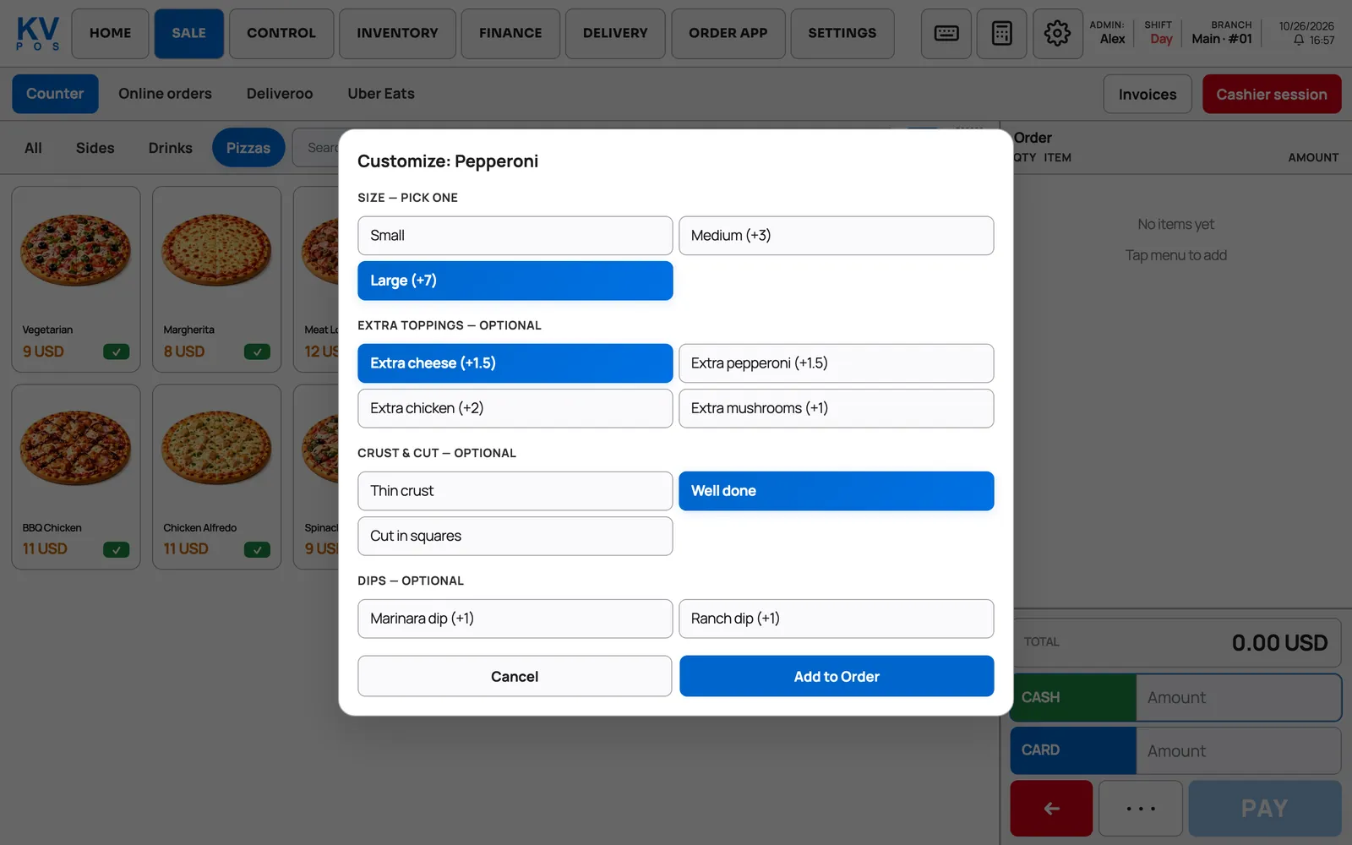Click the CARD amount input field
1352x845 pixels.
(x=1239, y=751)
